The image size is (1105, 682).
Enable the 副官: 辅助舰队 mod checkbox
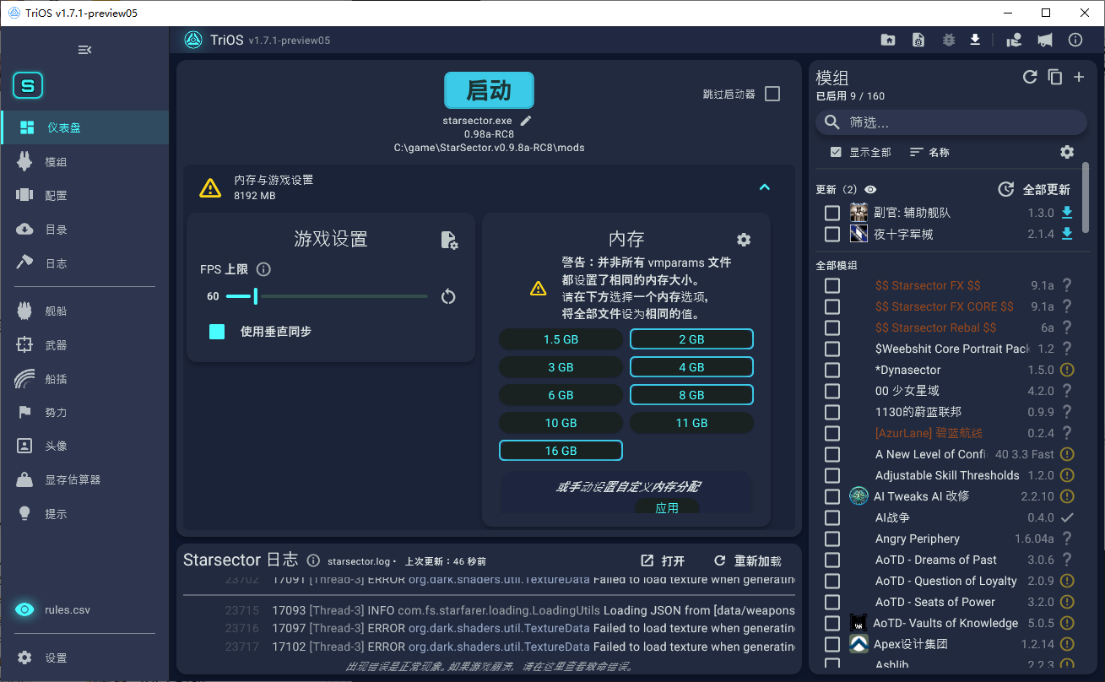click(832, 213)
